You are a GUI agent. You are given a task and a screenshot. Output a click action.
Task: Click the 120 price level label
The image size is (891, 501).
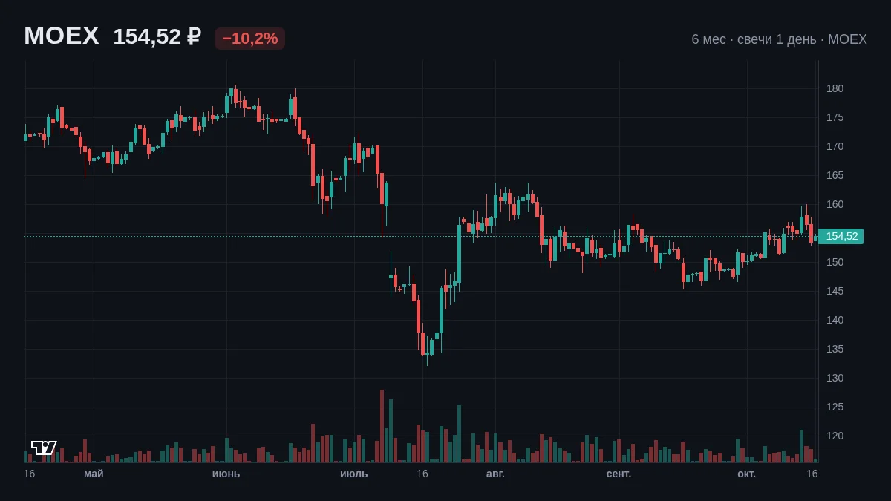click(x=835, y=436)
